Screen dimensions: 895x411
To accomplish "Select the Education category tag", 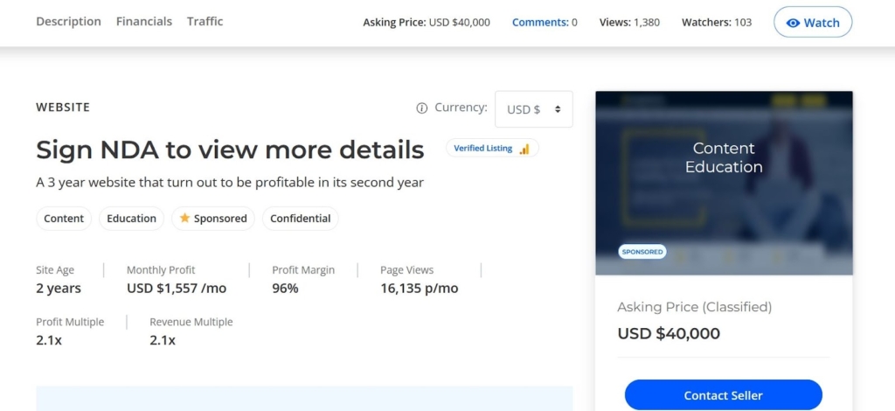I will [131, 219].
